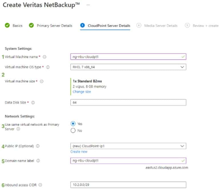Click the "2 vcpus, 8 GB memory" text
The width and height of the screenshot is (222, 192).
tap(89, 86)
